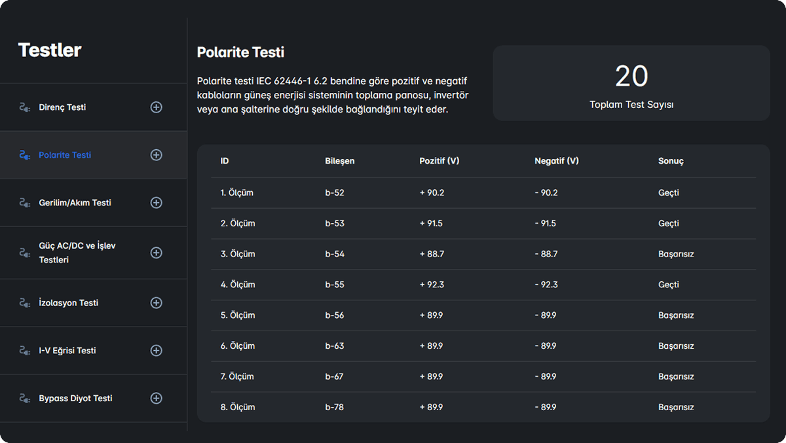
Task: Expand Bypass Diyot Testi plus circle
Action: [x=156, y=399]
